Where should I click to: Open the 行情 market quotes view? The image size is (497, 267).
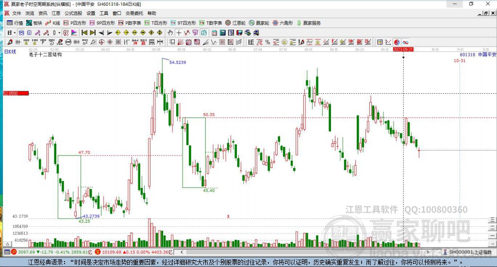point(15,23)
